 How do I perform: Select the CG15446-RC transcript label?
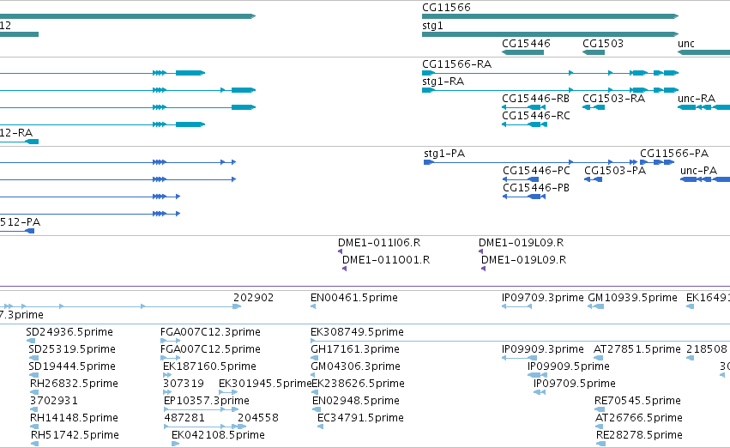click(x=536, y=116)
